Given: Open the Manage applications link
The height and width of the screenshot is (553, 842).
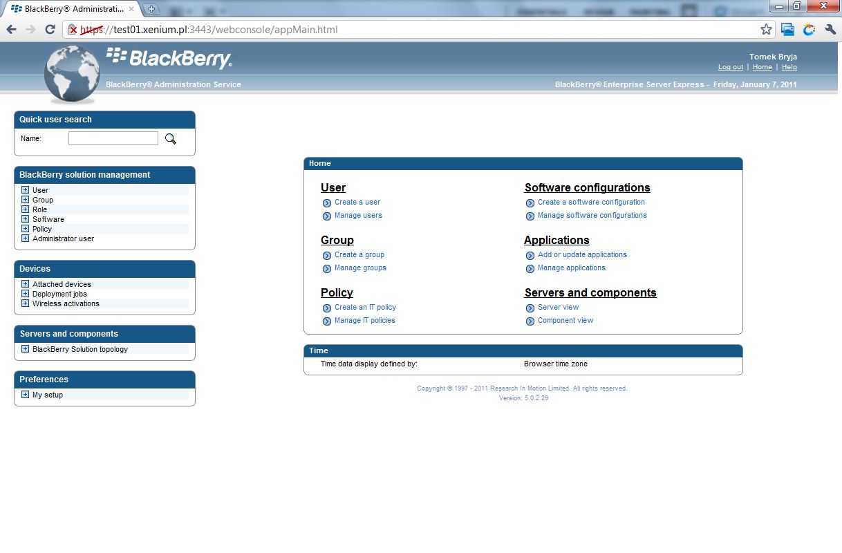Looking at the screenshot, I should pos(572,268).
